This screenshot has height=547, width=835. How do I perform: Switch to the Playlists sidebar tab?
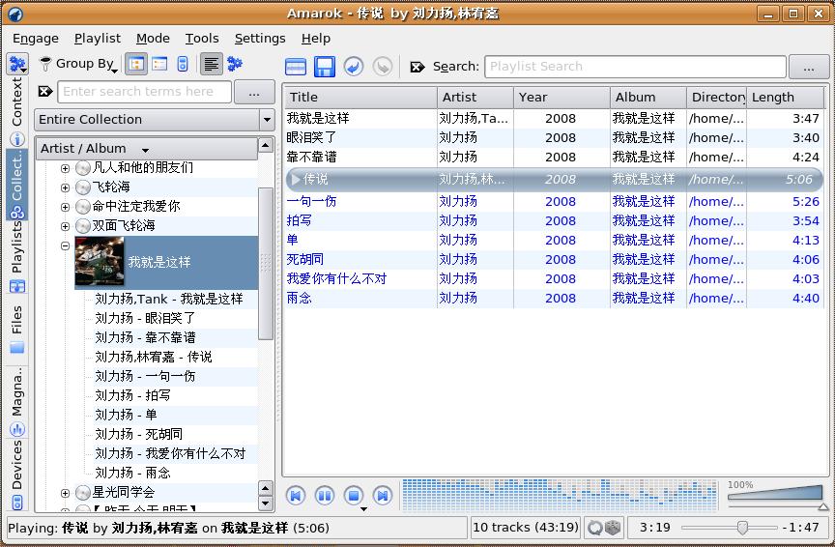(x=17, y=256)
